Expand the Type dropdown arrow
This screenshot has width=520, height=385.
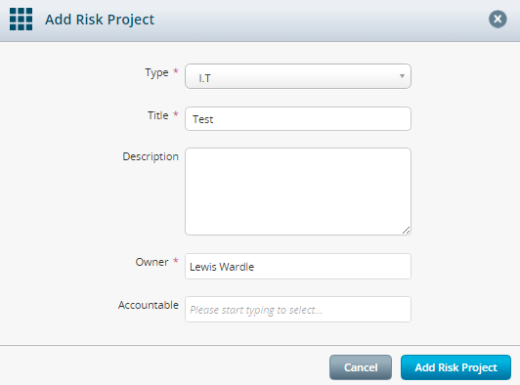[x=402, y=76]
